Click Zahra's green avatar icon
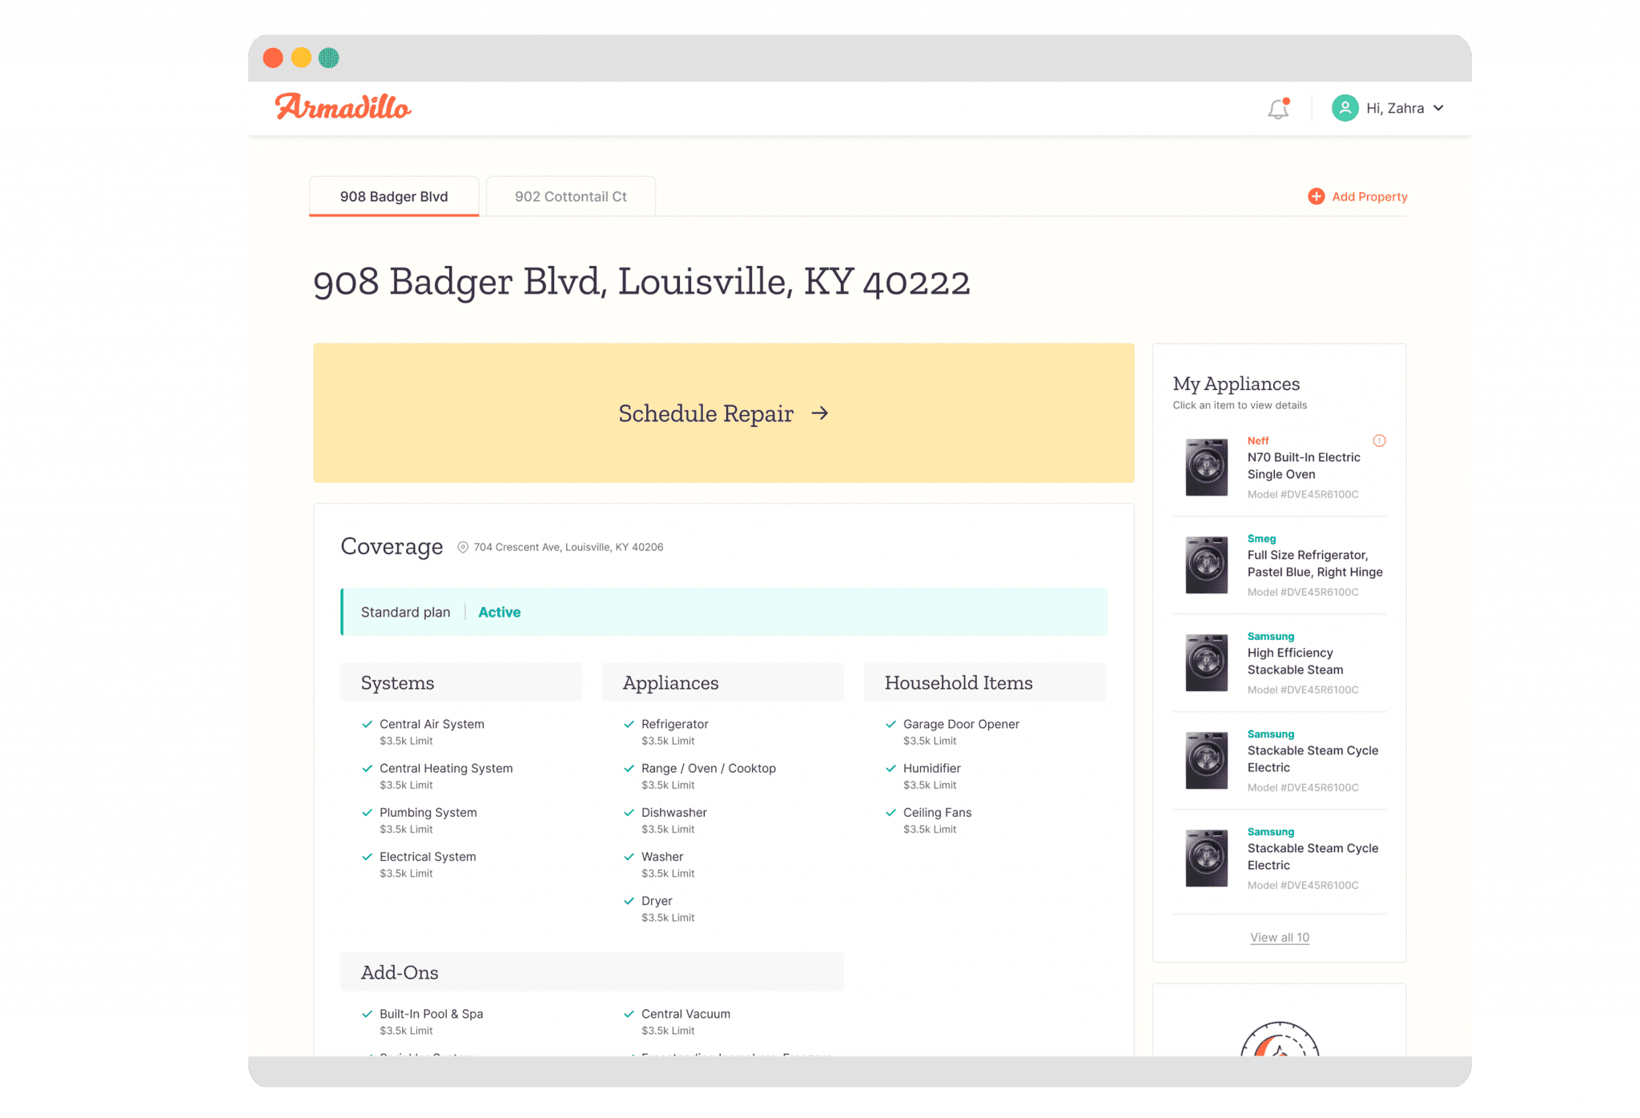The height and width of the screenshot is (1118, 1640). click(1345, 108)
